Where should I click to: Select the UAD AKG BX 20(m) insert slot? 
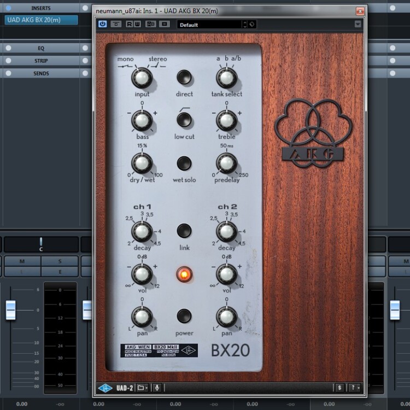[41, 20]
